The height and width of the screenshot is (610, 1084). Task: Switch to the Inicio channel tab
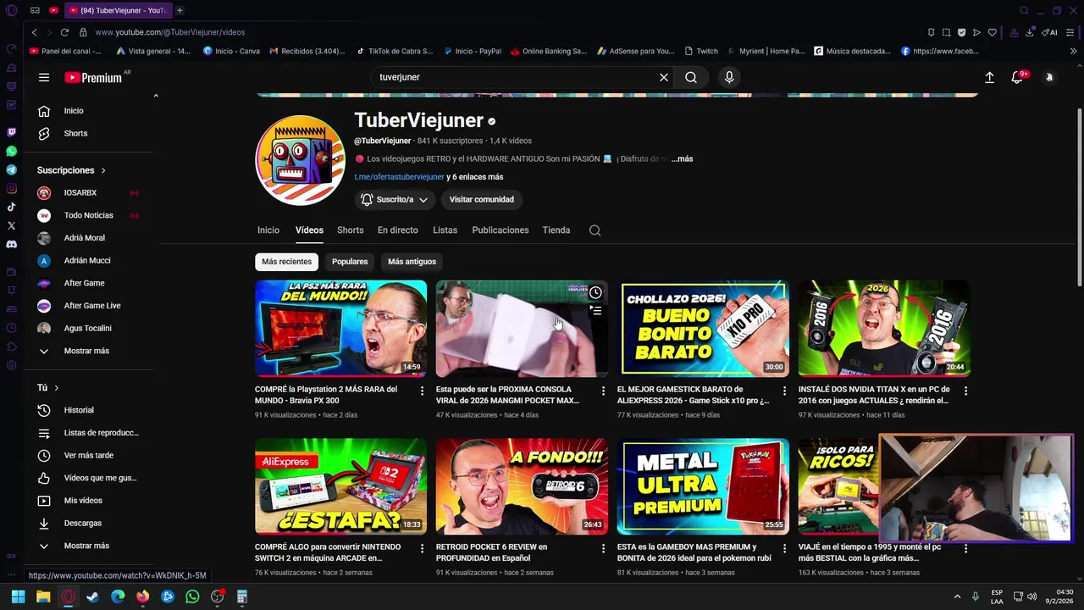pos(268,230)
